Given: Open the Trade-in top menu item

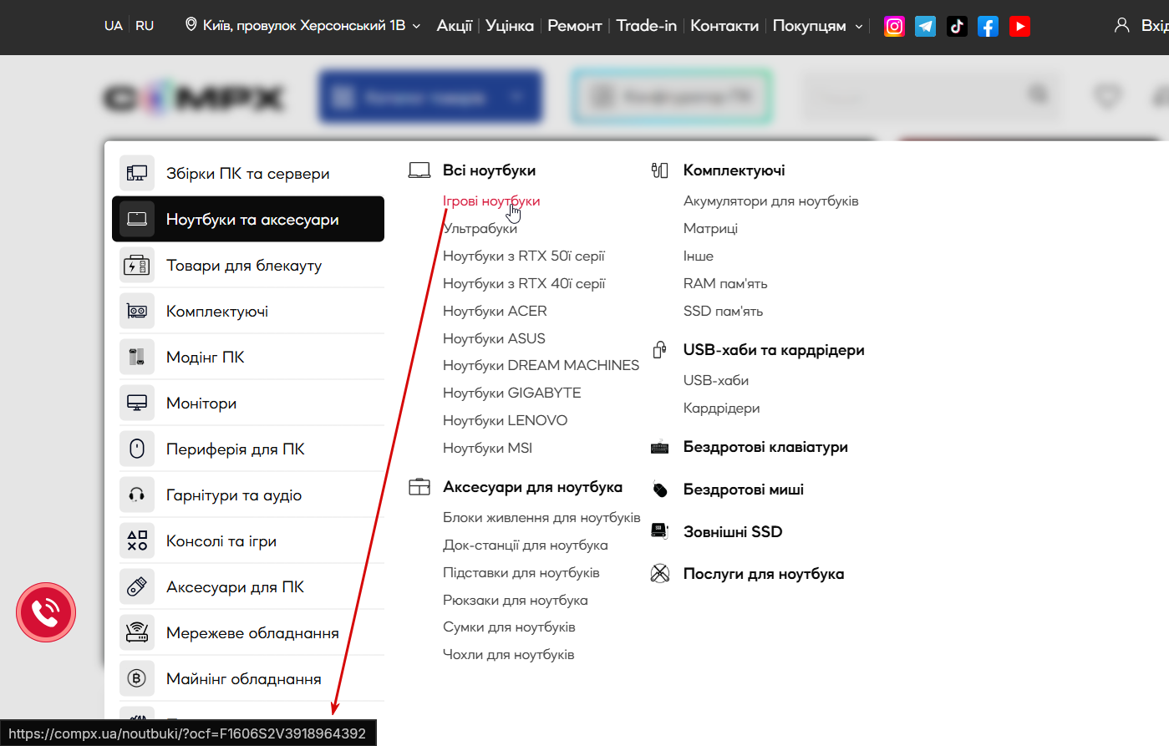Looking at the screenshot, I should click(647, 26).
